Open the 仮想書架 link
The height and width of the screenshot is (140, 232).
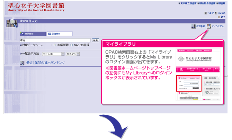point(200,26)
